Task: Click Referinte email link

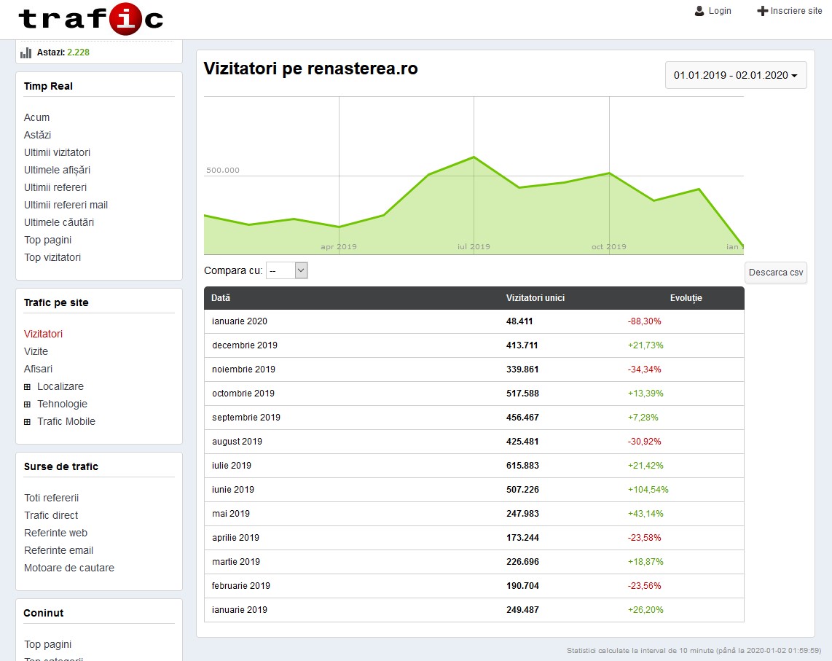Action: click(58, 550)
